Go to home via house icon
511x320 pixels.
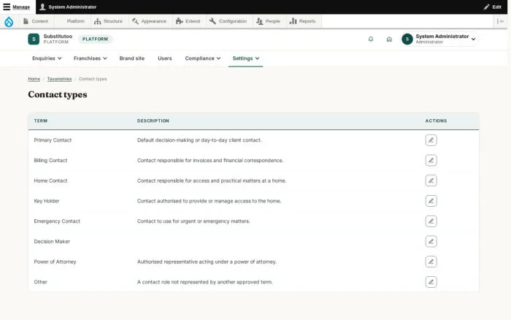coord(389,39)
